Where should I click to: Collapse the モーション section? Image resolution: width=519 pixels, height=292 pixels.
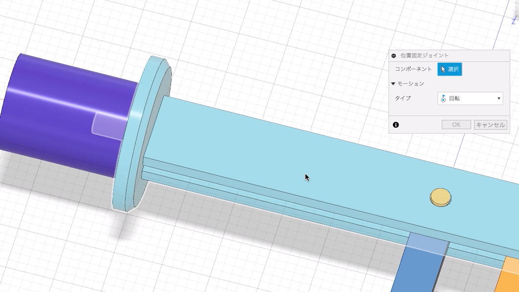coord(393,84)
